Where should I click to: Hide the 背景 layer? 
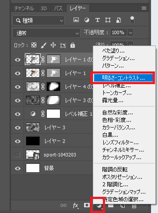(x=18, y=168)
